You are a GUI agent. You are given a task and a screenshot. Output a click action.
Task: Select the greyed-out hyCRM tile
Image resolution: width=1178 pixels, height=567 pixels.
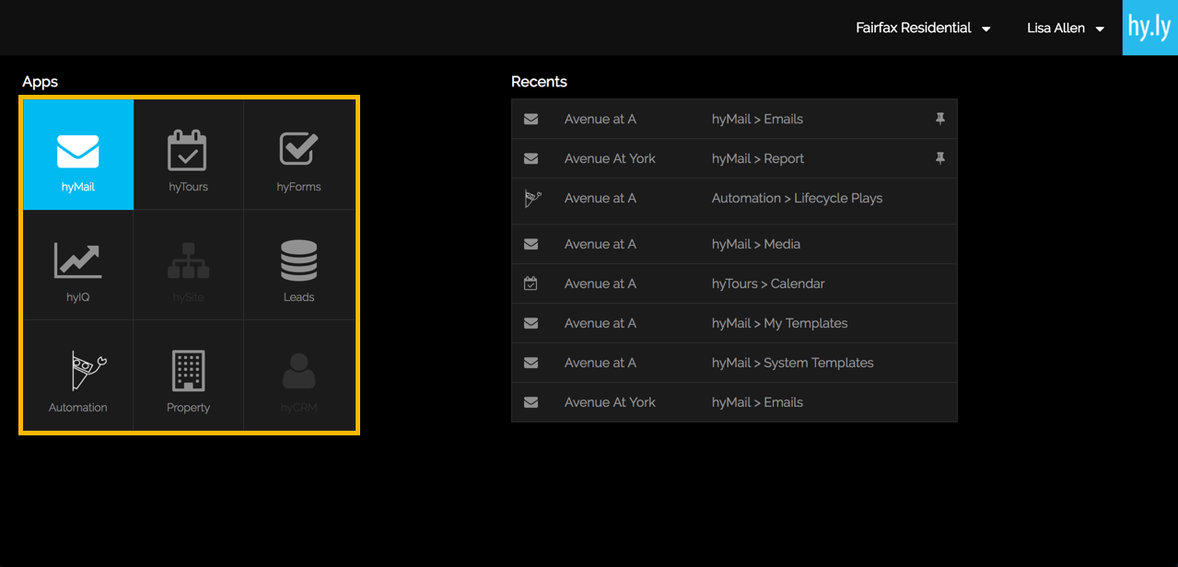click(299, 376)
